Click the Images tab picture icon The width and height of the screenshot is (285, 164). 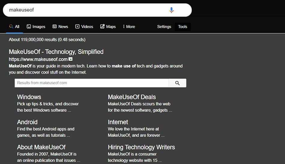click(x=29, y=27)
